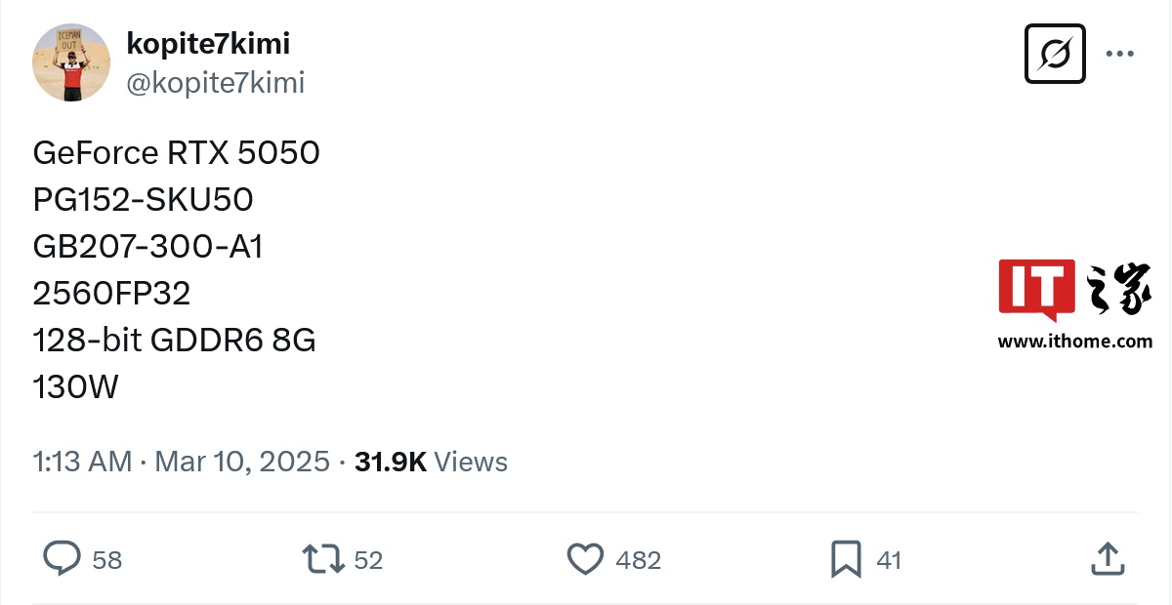
Task: Click the 58 replies count
Action: coord(106,560)
